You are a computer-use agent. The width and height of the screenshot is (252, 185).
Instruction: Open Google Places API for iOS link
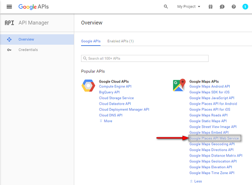click(210, 110)
